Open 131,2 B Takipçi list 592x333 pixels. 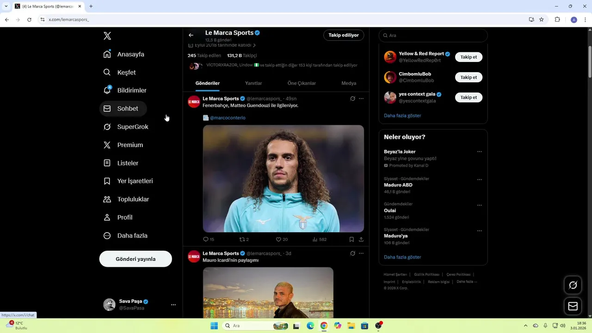242,55
